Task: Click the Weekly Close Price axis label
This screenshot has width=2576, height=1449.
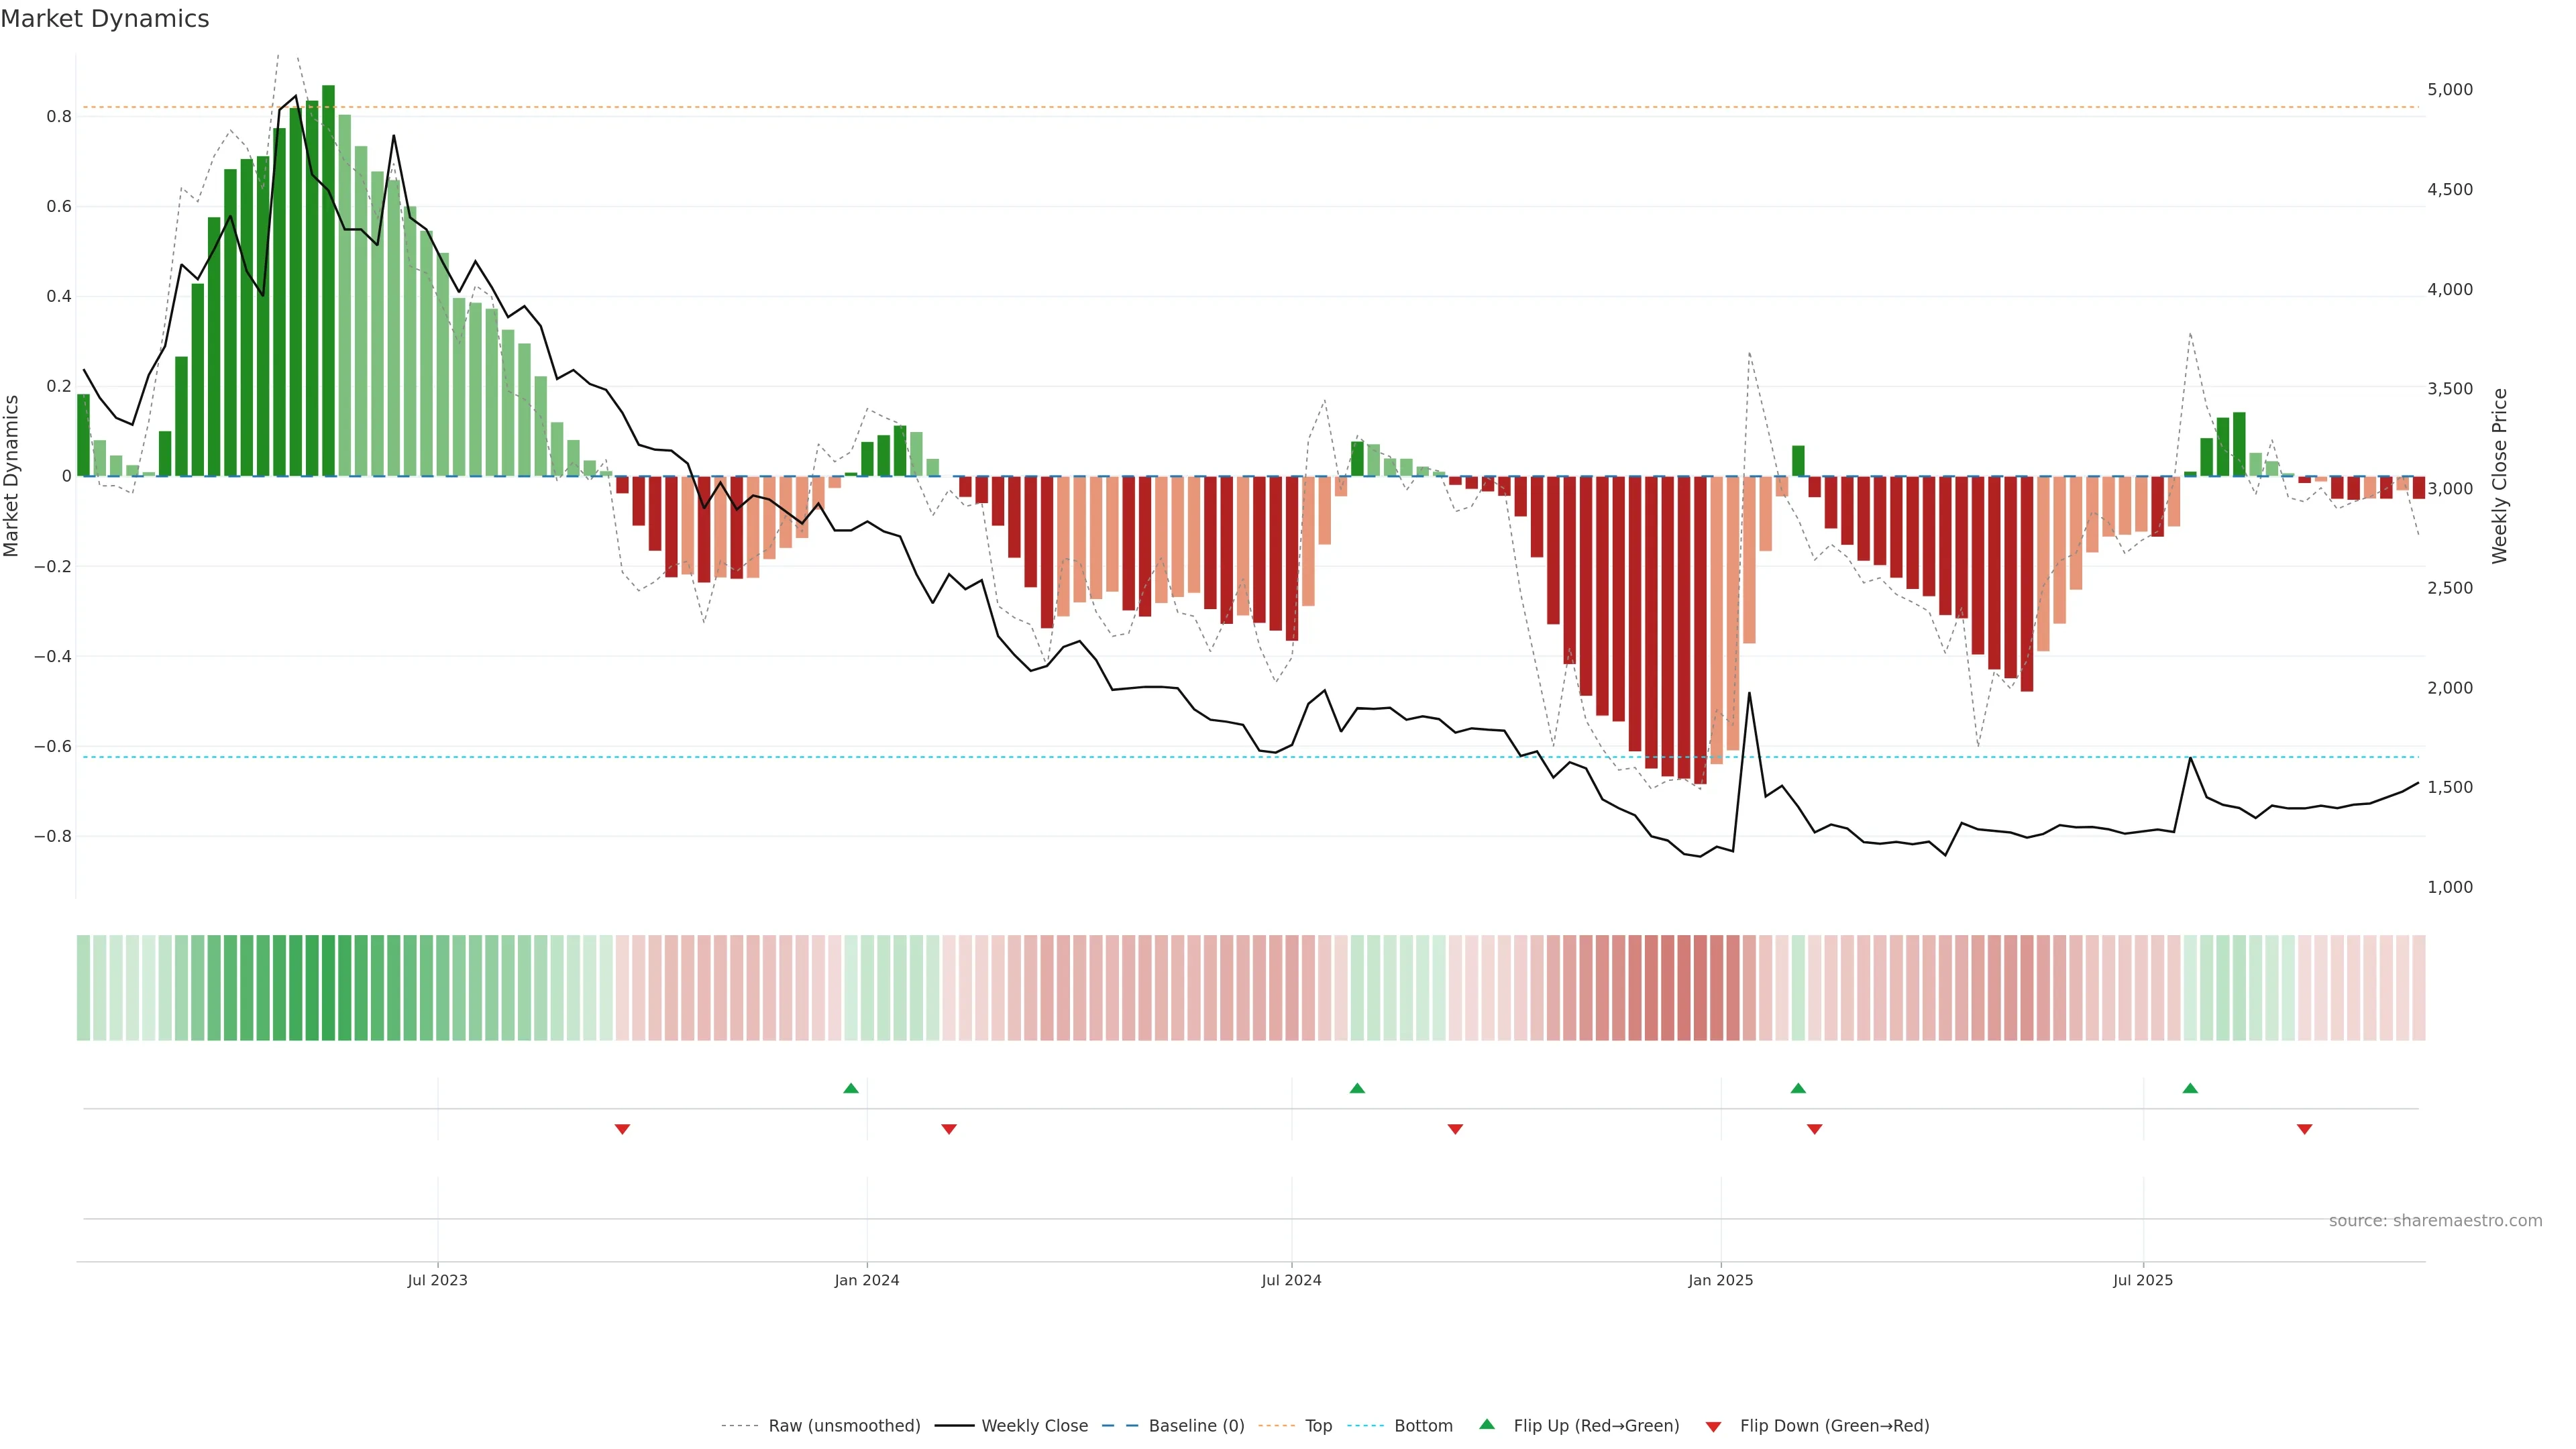Action: click(x=2499, y=476)
